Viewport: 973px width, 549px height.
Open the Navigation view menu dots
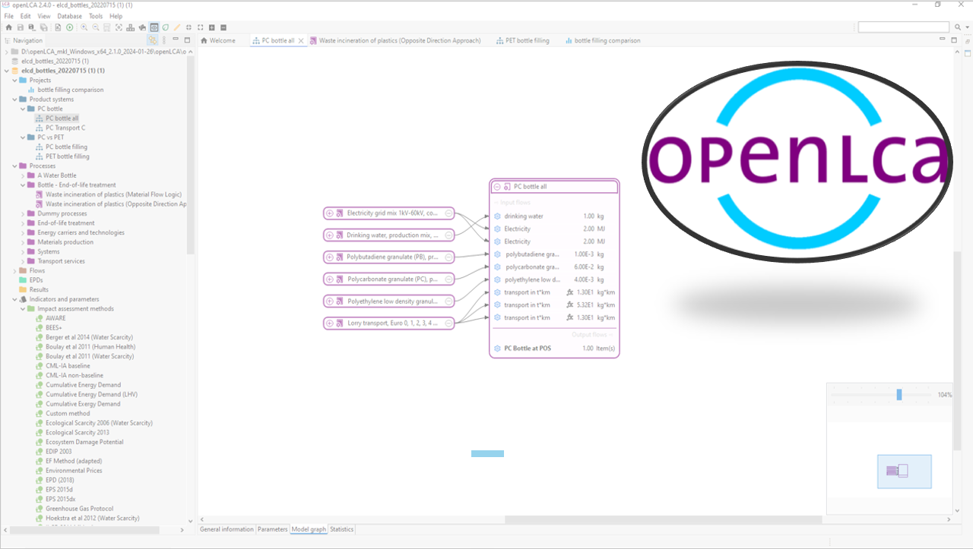(x=164, y=40)
